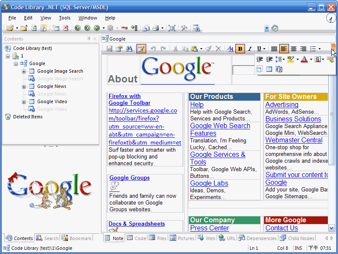The height and width of the screenshot is (254, 338).
Task: Toggle align left
Action: [283, 49]
